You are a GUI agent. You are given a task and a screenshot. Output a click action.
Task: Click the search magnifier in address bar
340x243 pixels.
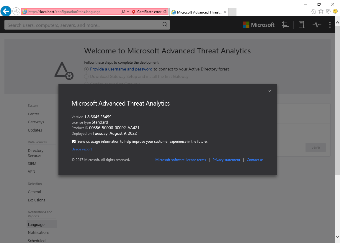(123, 12)
